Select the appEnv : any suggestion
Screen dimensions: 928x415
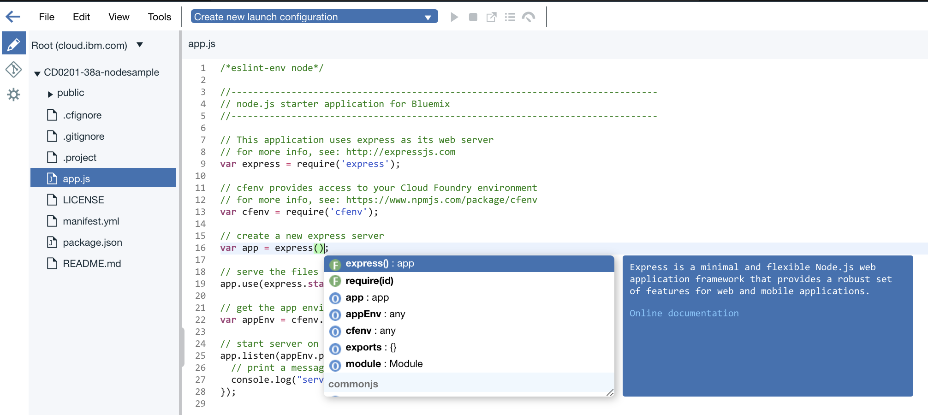click(469, 314)
